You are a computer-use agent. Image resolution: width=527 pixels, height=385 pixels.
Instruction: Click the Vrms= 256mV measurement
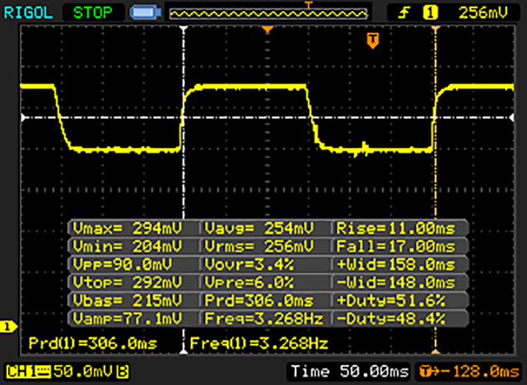(x=259, y=247)
